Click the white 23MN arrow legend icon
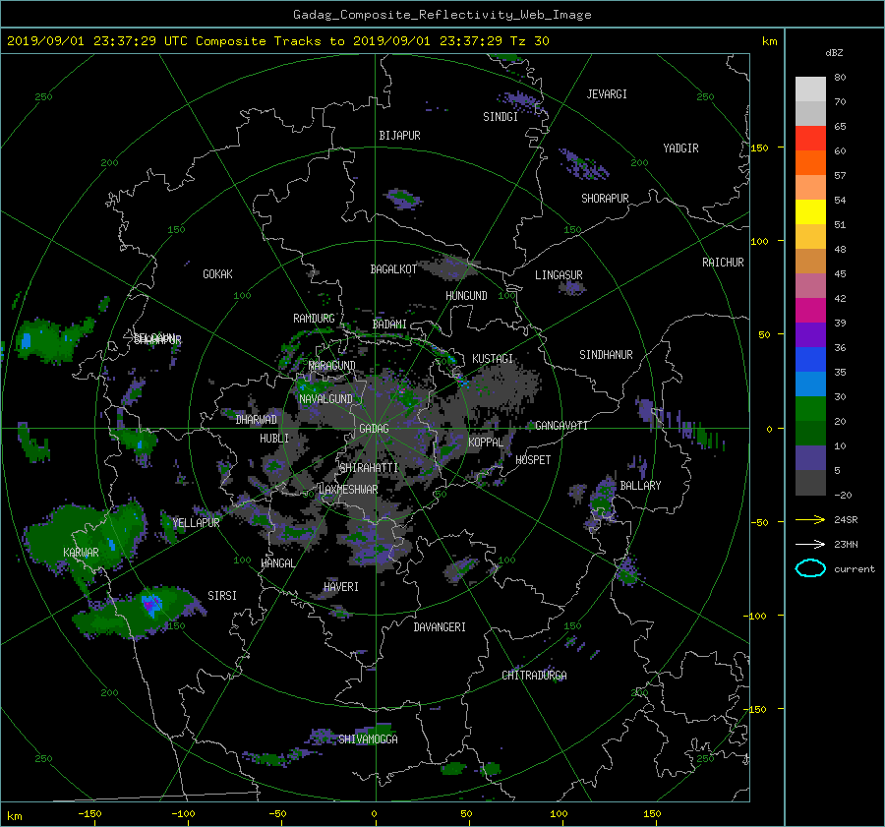This screenshot has width=885, height=827. [x=810, y=544]
